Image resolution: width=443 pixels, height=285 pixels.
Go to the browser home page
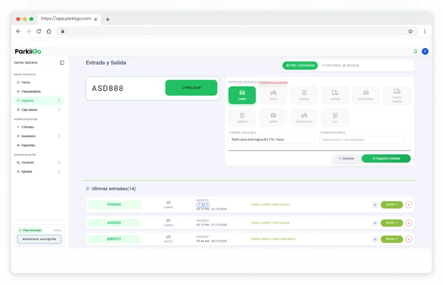[x=49, y=31]
